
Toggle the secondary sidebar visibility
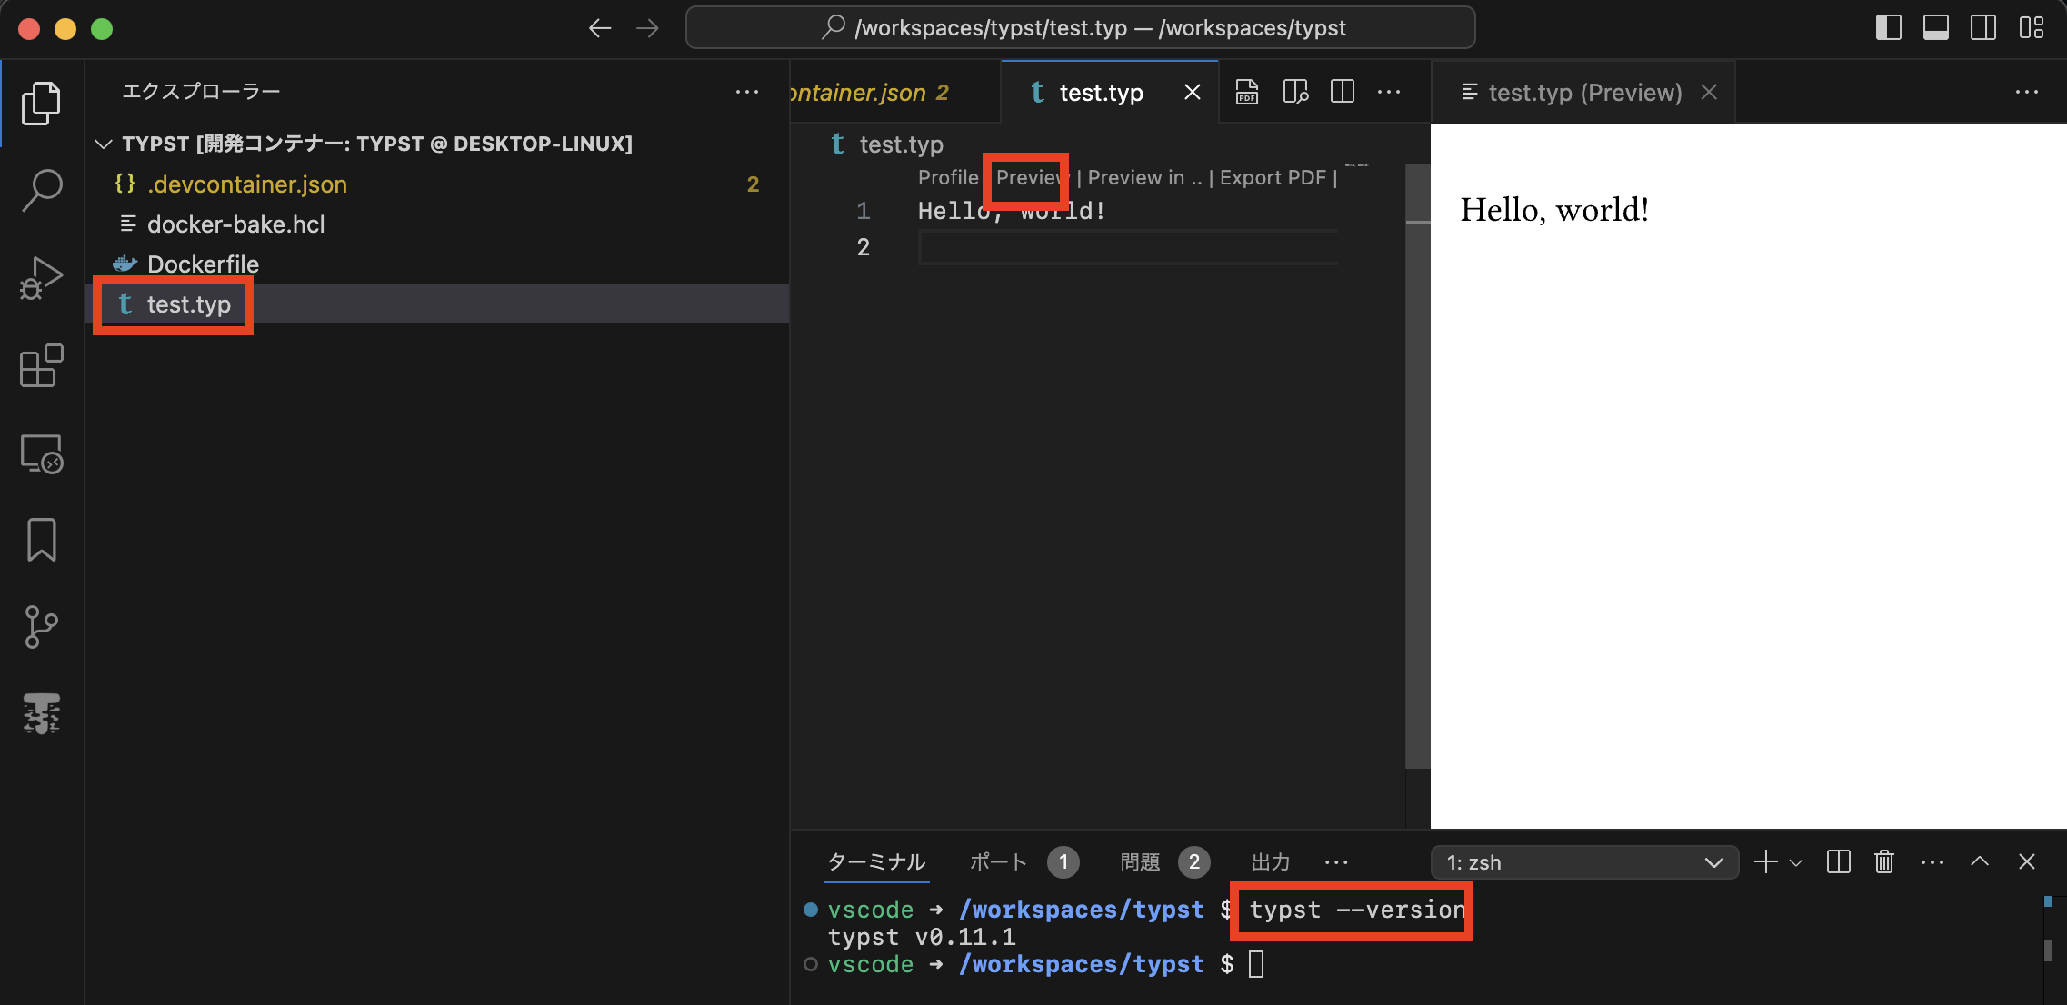click(x=1982, y=27)
